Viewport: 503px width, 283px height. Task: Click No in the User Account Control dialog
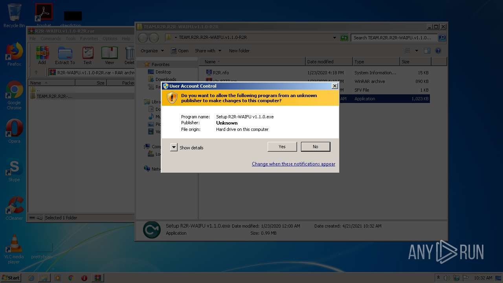pos(316,147)
